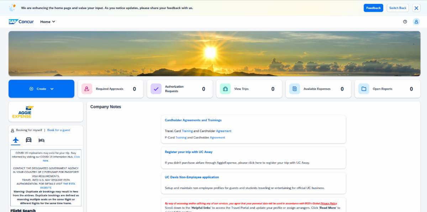Switch to hotel bed tab icon
Viewport: 427px width, 212px height.
point(41,140)
